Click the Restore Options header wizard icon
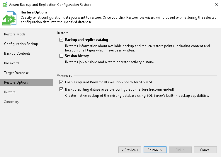Image resolution: width=221 pixels, height=157 pixels. (x=9, y=18)
